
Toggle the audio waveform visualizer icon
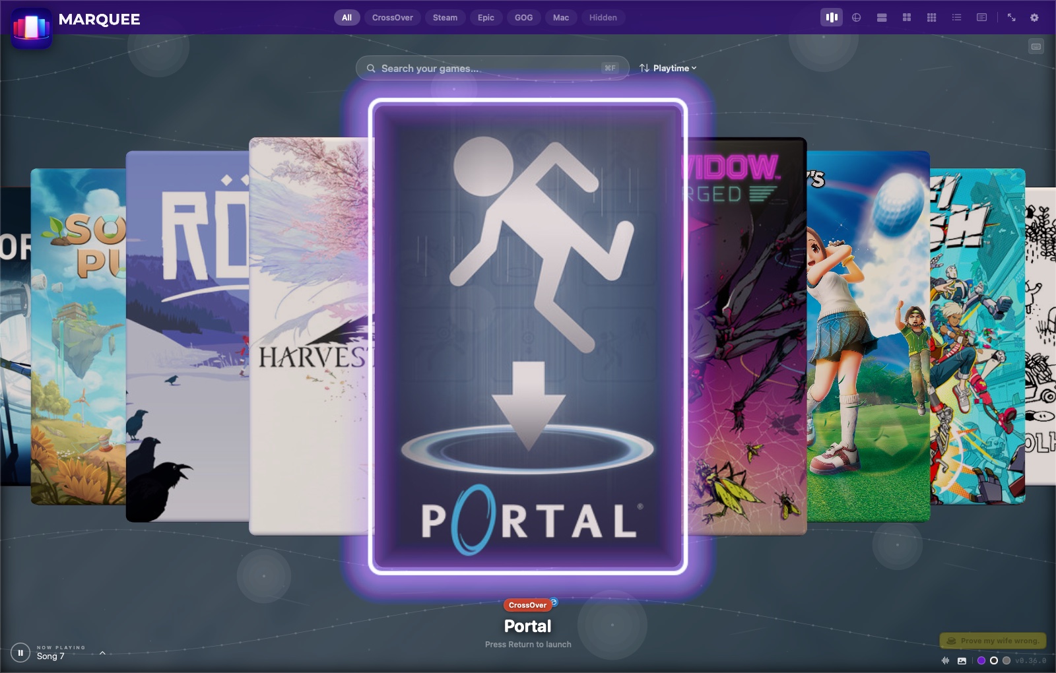click(x=945, y=660)
